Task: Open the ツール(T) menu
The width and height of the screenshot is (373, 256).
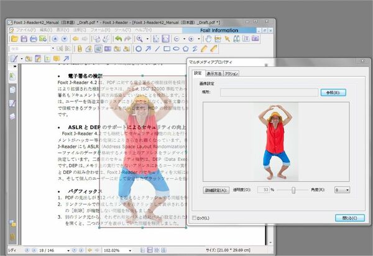Action: (122, 30)
